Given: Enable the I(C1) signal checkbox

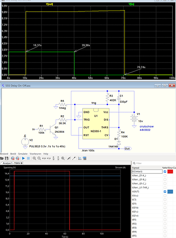Looking at the screenshot, I should point(165,199).
